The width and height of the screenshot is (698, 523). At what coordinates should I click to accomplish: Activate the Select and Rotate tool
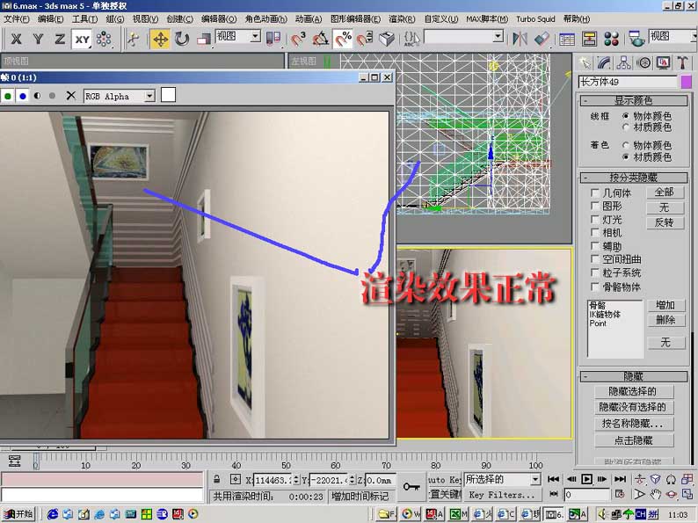pos(182,40)
